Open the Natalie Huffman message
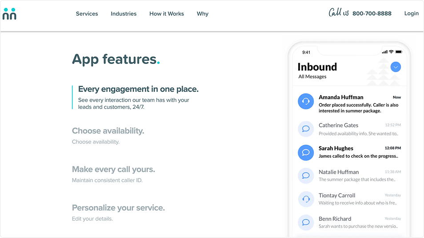 tap(349, 175)
